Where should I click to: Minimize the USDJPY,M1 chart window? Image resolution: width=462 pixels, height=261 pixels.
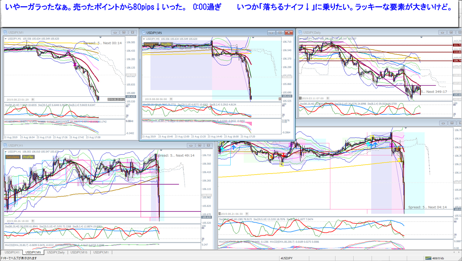115,33
